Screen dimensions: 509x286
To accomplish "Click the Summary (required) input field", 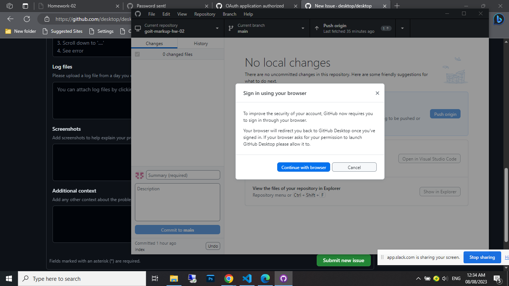I will coord(183,175).
